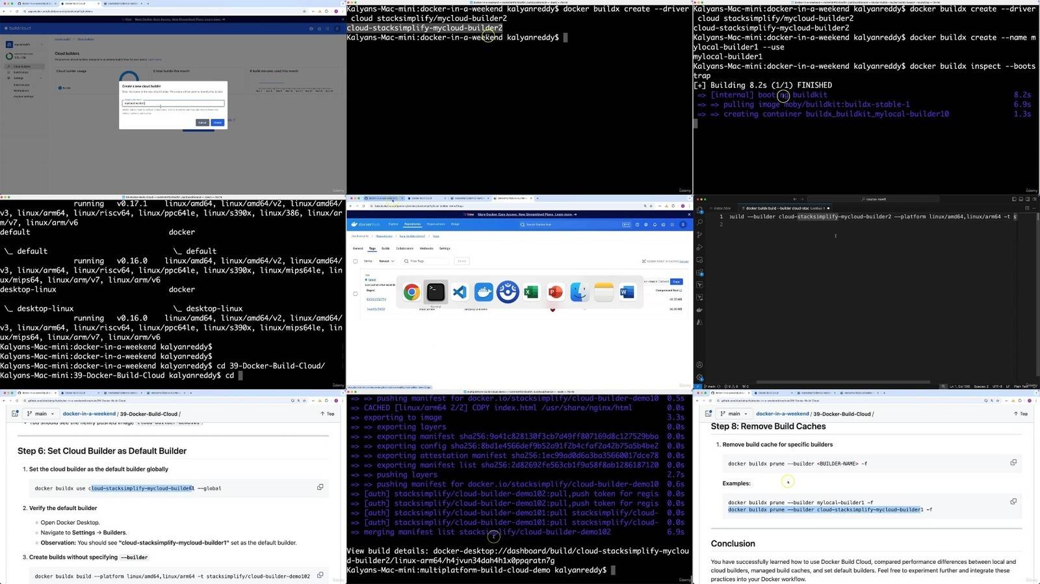This screenshot has width=1040, height=584.
Task: Open the Docker view in VS Code sidebar
Action: 699,310
